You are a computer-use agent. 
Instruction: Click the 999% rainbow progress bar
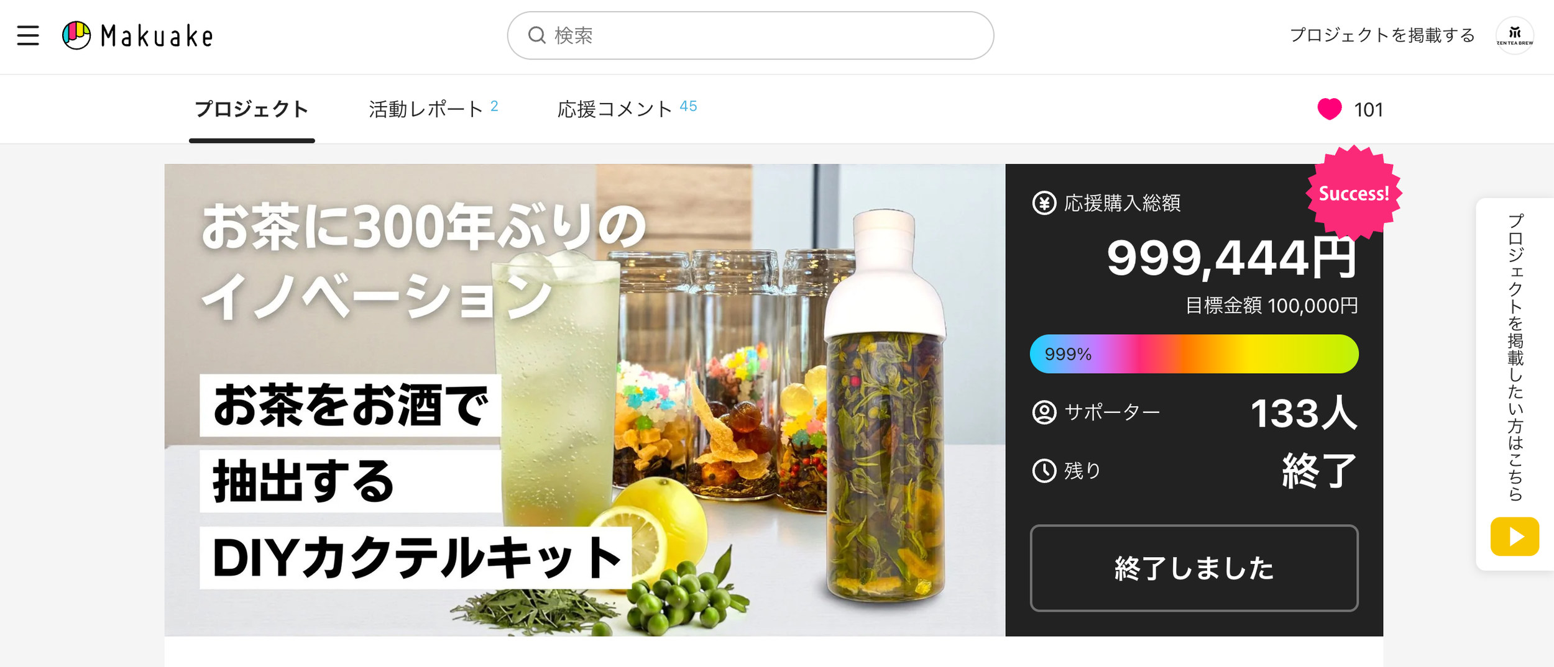click(1193, 354)
